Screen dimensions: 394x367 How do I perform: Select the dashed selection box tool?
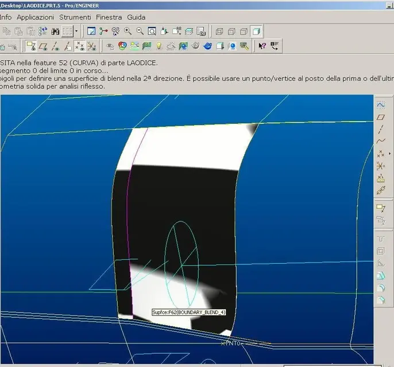[x=67, y=32]
